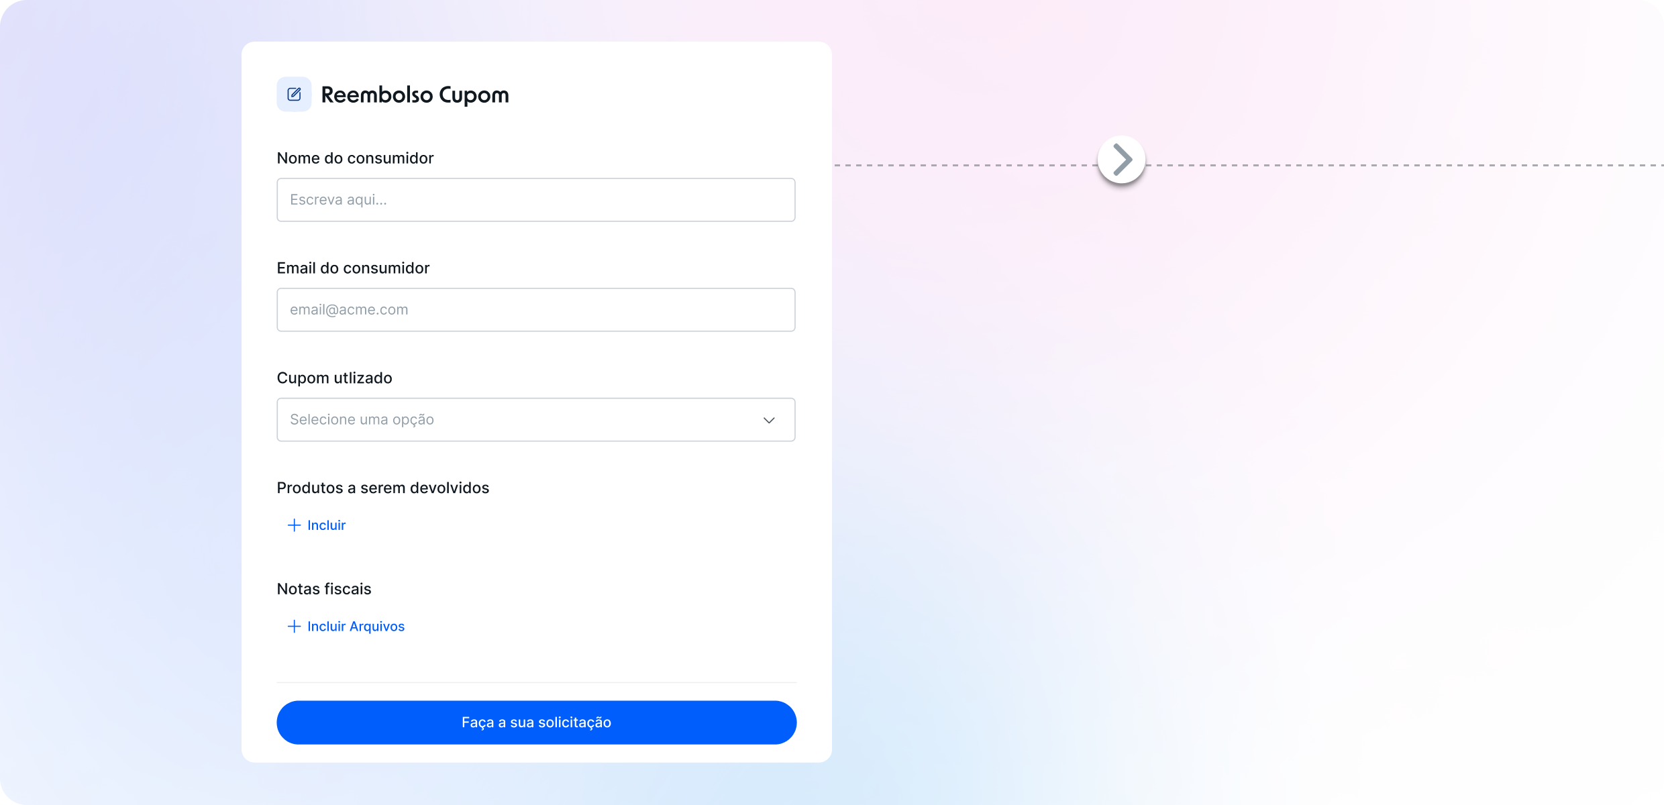
Task: Click the Incluir link under Produtos
Action: pos(327,525)
